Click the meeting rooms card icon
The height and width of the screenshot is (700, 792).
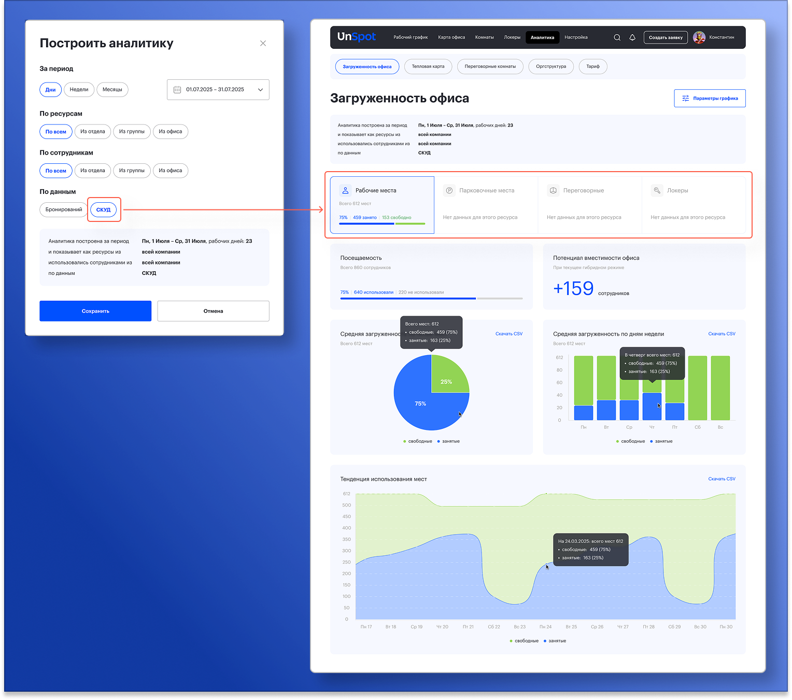(553, 190)
